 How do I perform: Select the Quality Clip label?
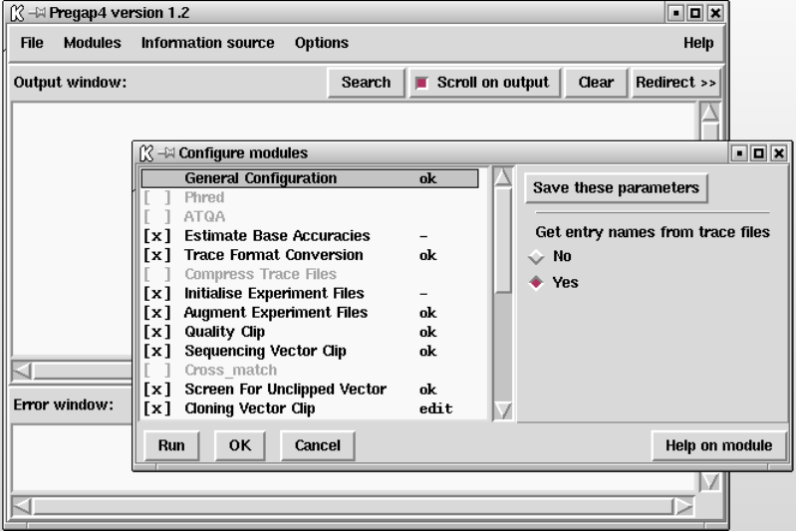(224, 332)
